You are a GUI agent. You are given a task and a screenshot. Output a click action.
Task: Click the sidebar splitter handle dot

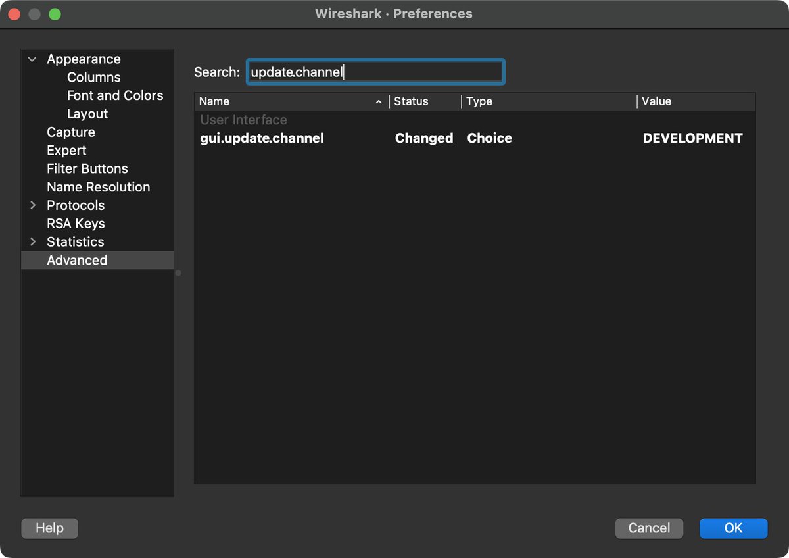click(x=178, y=272)
